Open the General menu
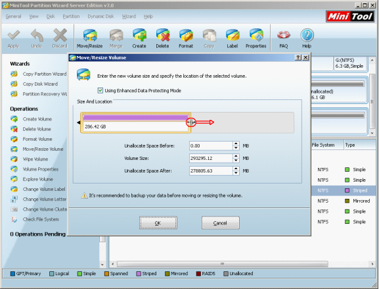The image size is (379, 289). pyautogui.click(x=13, y=16)
